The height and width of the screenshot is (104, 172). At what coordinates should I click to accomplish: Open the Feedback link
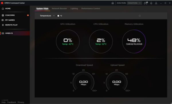12,102
